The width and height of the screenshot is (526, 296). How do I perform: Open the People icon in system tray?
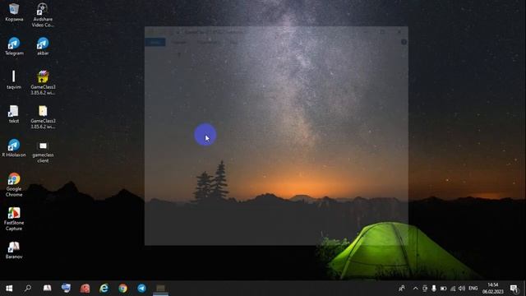click(x=402, y=289)
